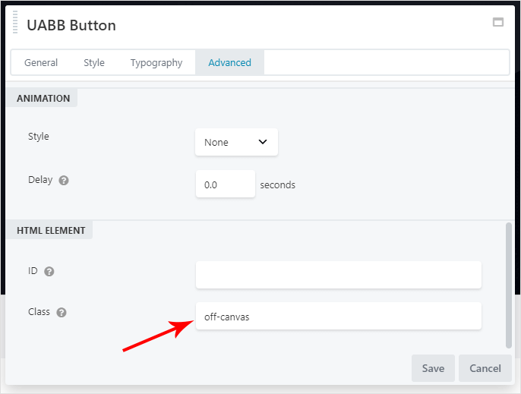Click the seconds label next to Delay
Image resolution: width=521 pixels, height=394 pixels.
tap(277, 184)
